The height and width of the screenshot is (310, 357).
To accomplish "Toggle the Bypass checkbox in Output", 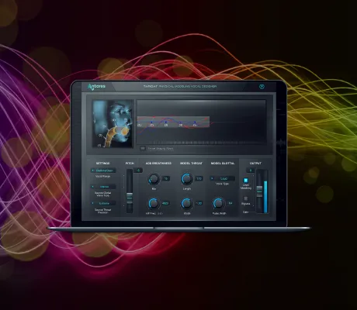I will 245,198.
